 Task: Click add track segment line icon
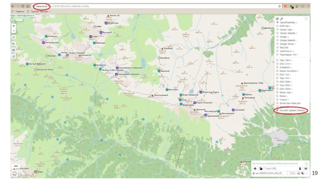[x=298, y=173]
